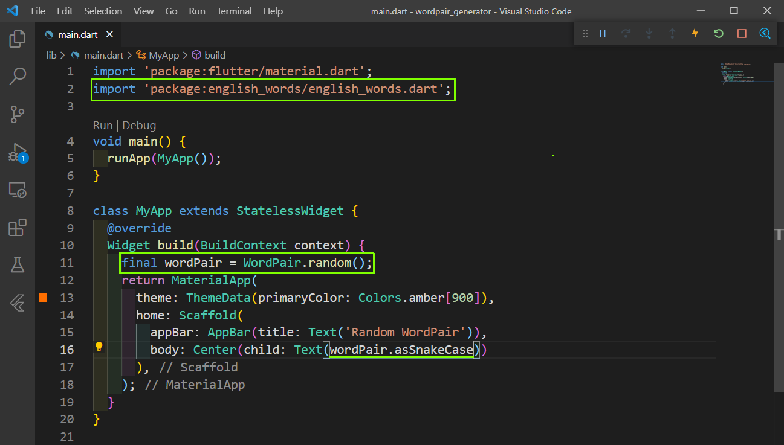Click the lib breadcrumb folder
Viewport: 784px width, 445px height.
click(x=51, y=55)
